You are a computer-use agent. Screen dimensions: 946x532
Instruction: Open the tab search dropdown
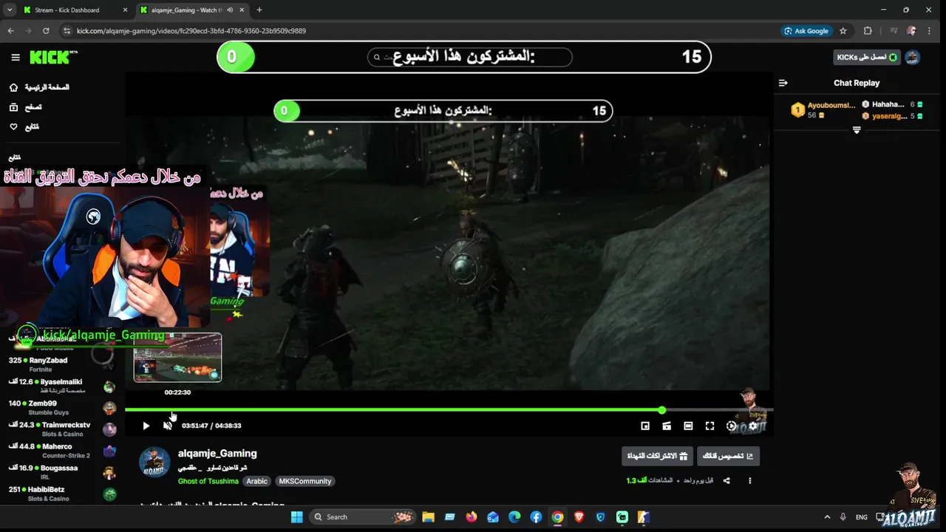pyautogui.click(x=9, y=10)
